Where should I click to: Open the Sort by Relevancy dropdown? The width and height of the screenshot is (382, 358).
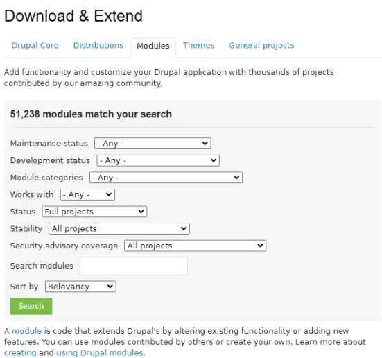coord(80,287)
